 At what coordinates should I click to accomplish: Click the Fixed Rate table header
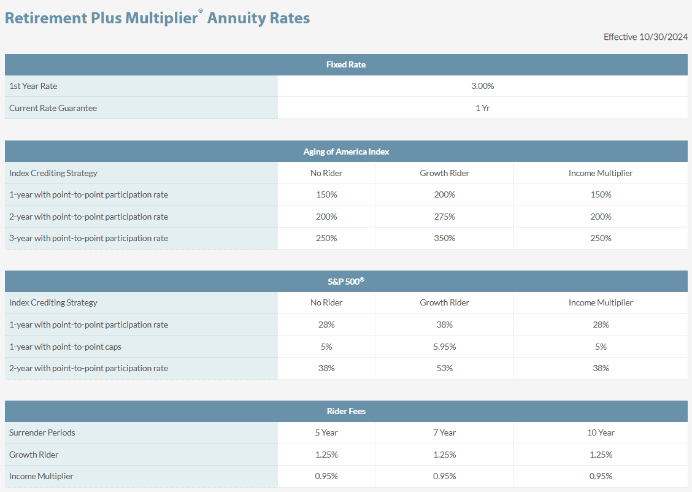(x=345, y=64)
